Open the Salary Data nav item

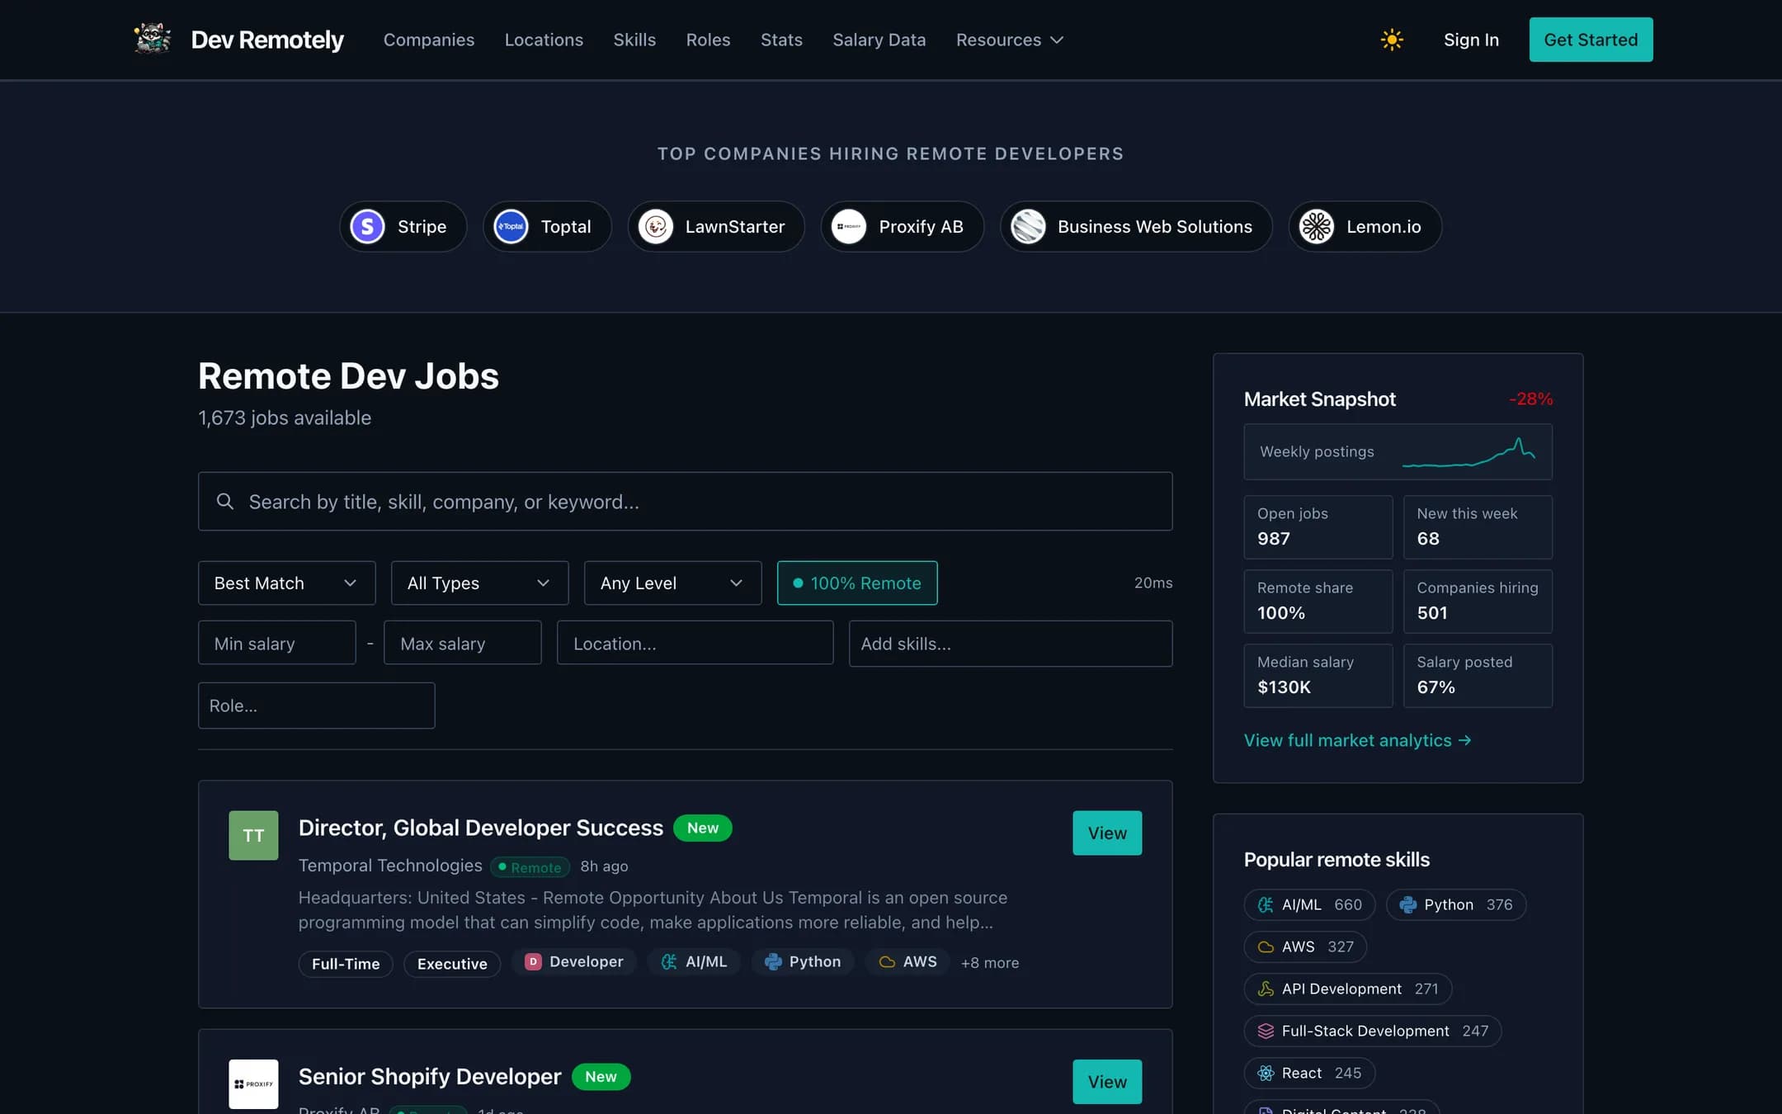(x=879, y=40)
